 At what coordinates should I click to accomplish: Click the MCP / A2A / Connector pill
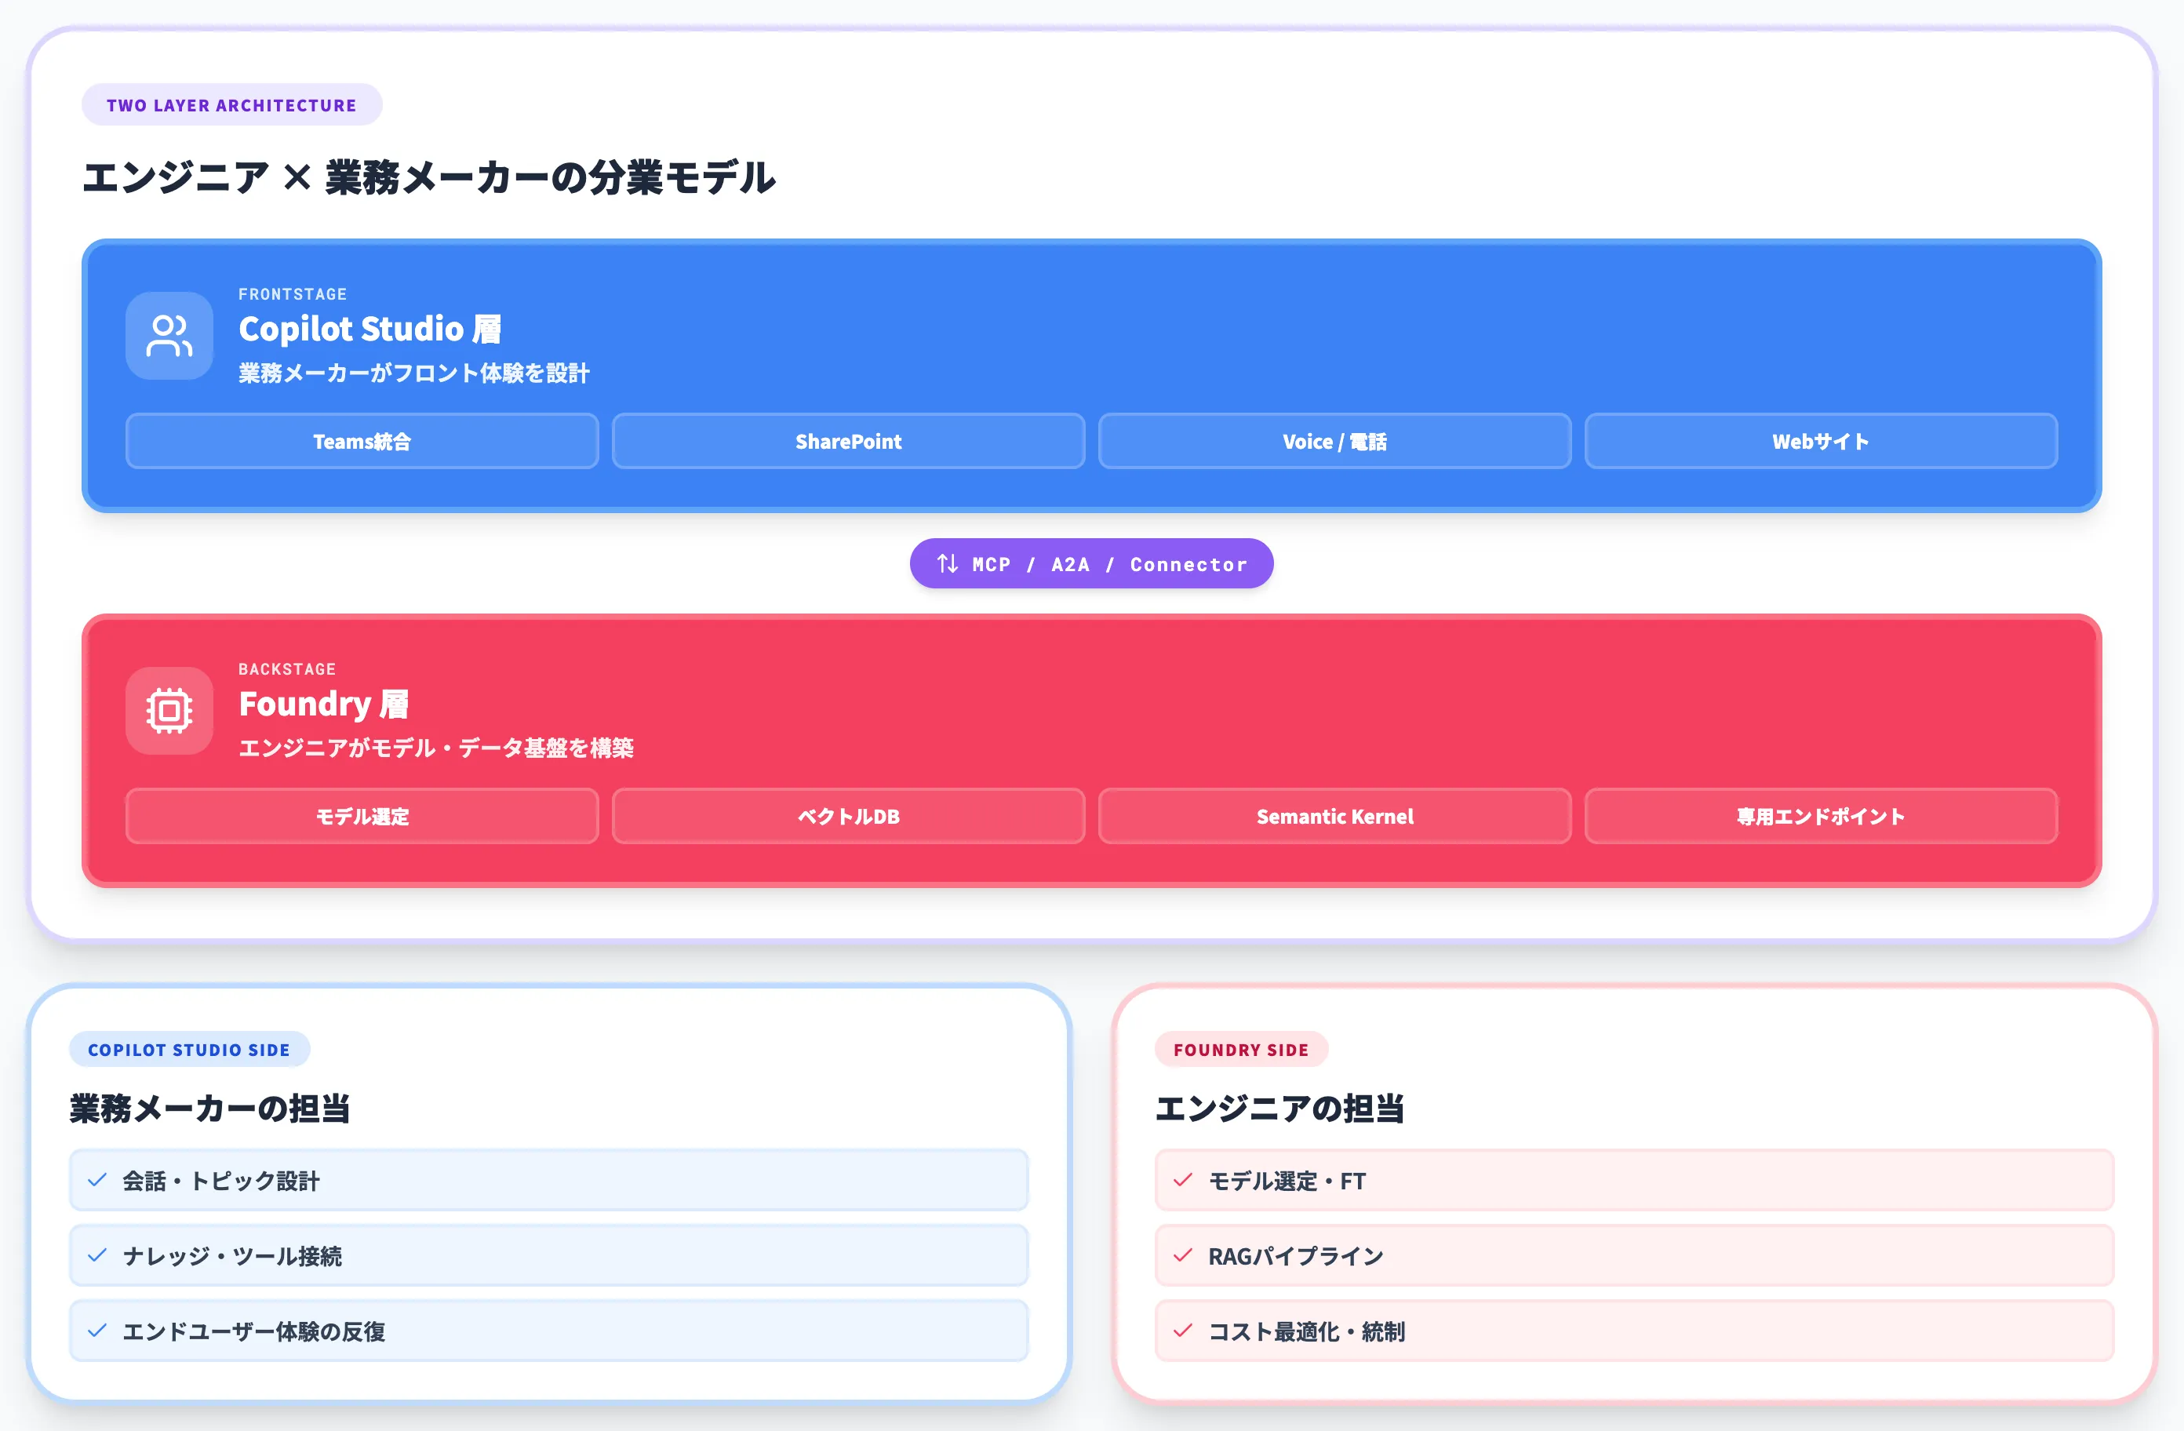(x=1091, y=563)
